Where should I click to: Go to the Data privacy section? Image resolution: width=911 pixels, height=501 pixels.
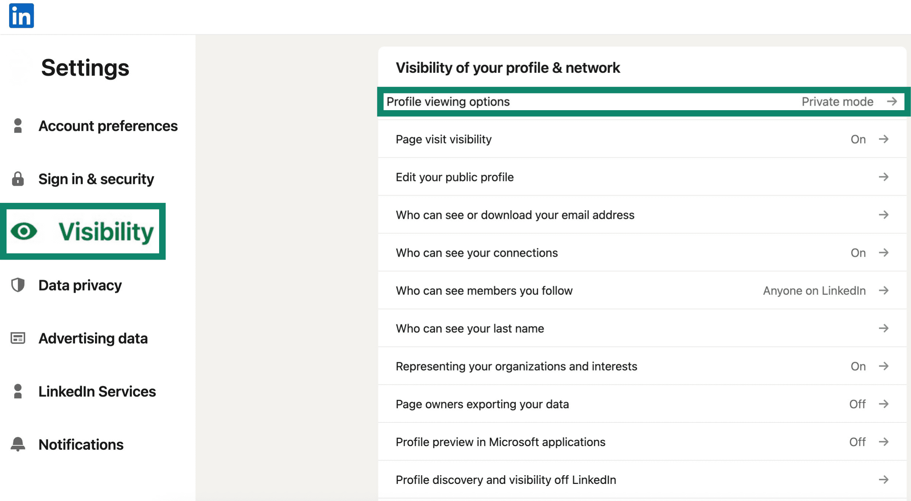(80, 285)
